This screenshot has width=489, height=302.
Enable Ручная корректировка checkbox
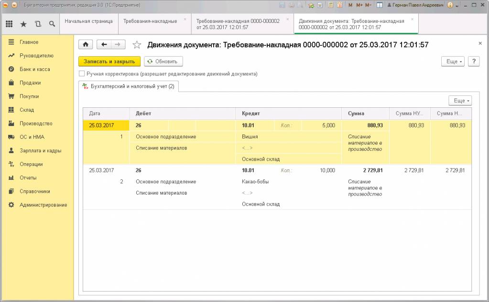pos(82,74)
